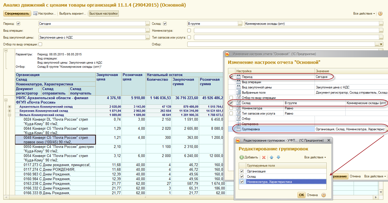Enable Отбор по виду операции checkbox in dialog
Screen dimensions: 388x203
coord(231,98)
